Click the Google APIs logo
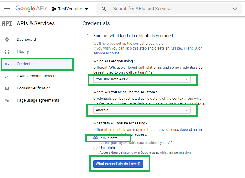The image size is (245, 178). [x=31, y=9]
